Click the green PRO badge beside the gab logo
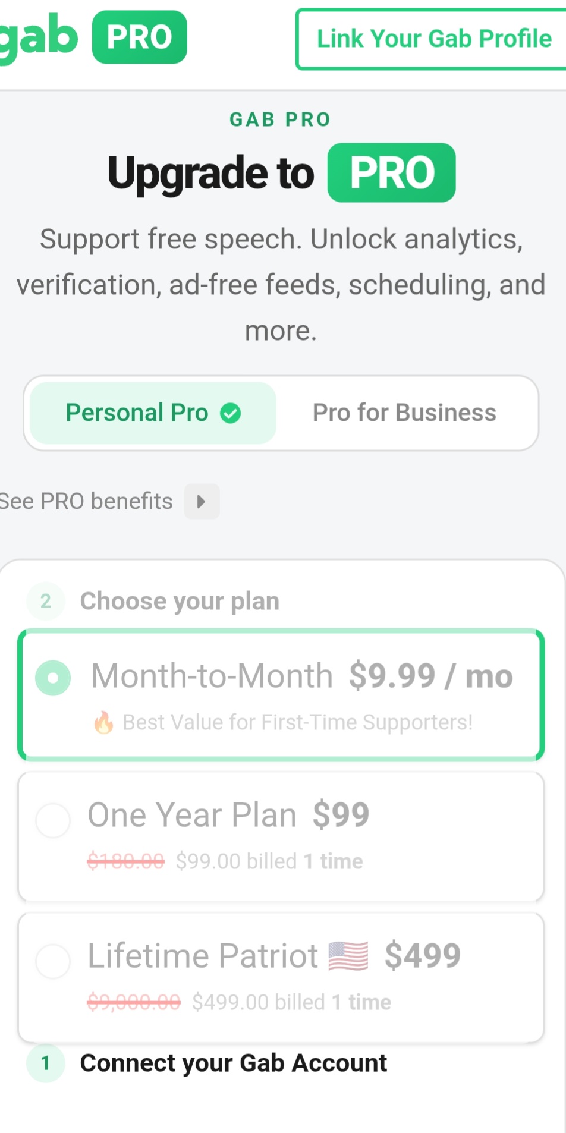Viewport: 566px width, 1133px height. tap(140, 37)
